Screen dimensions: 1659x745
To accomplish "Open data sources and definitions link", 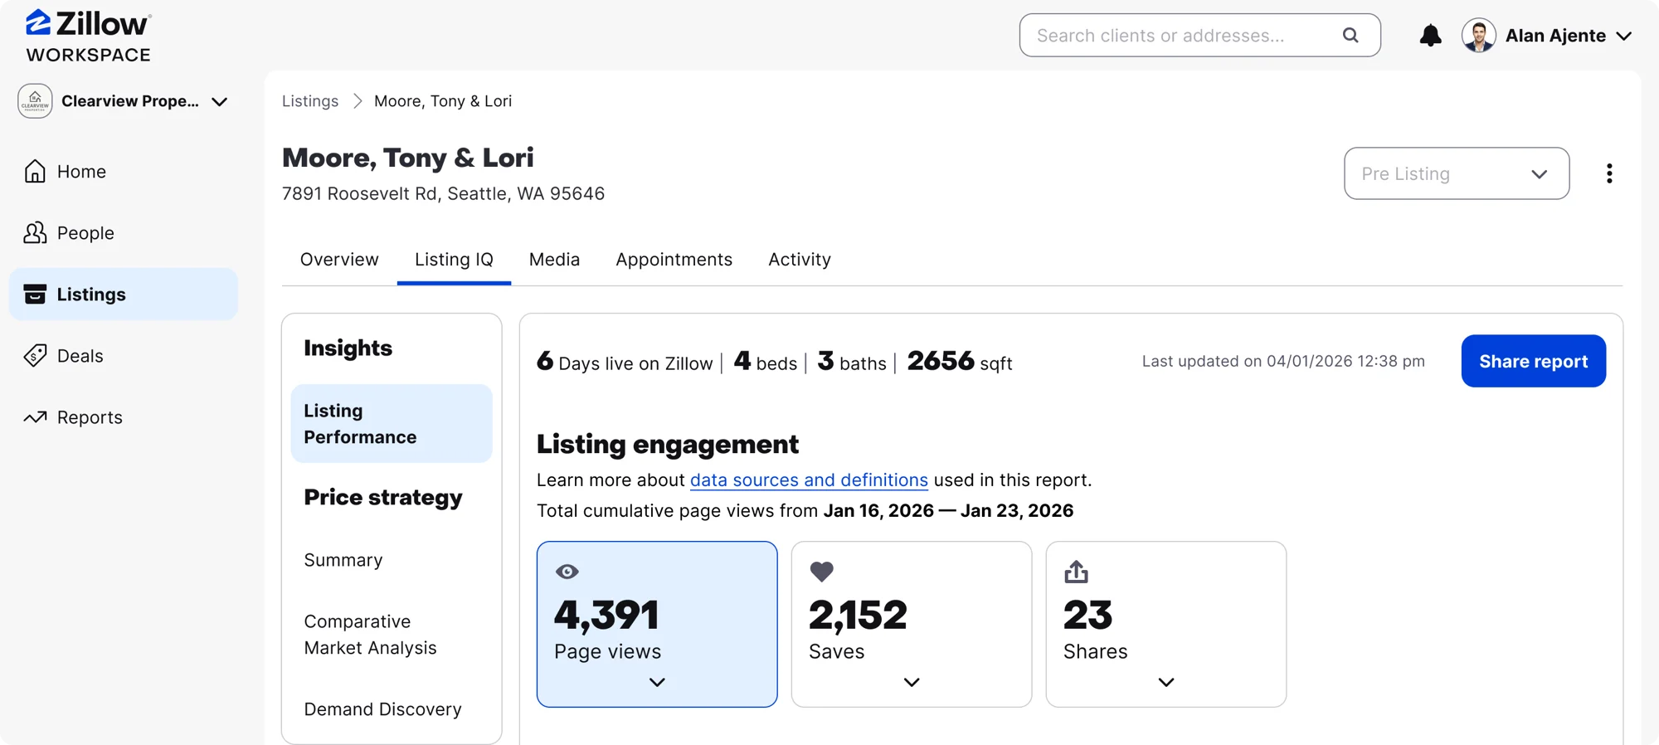I will point(809,480).
